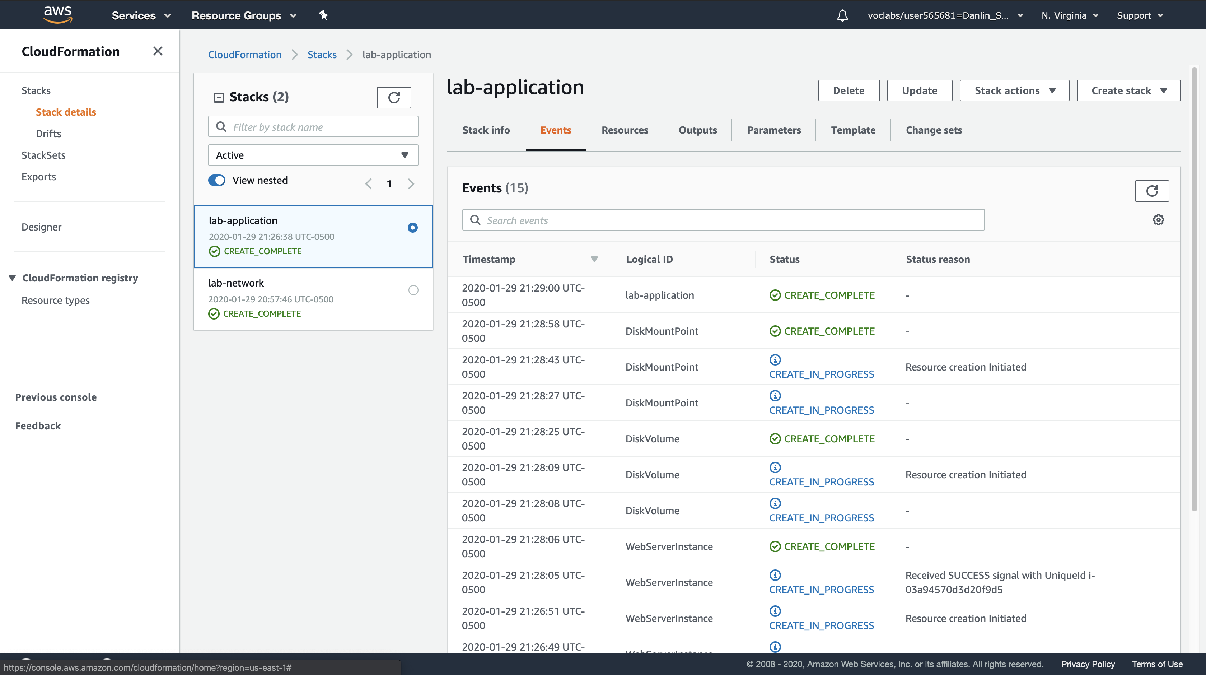Select the lab-network stack radio button
The height and width of the screenshot is (675, 1206).
point(413,290)
